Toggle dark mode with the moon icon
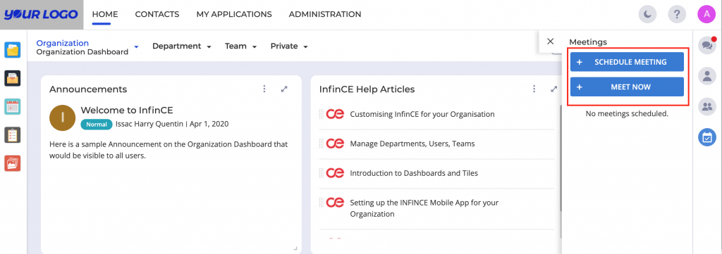 coord(647,15)
